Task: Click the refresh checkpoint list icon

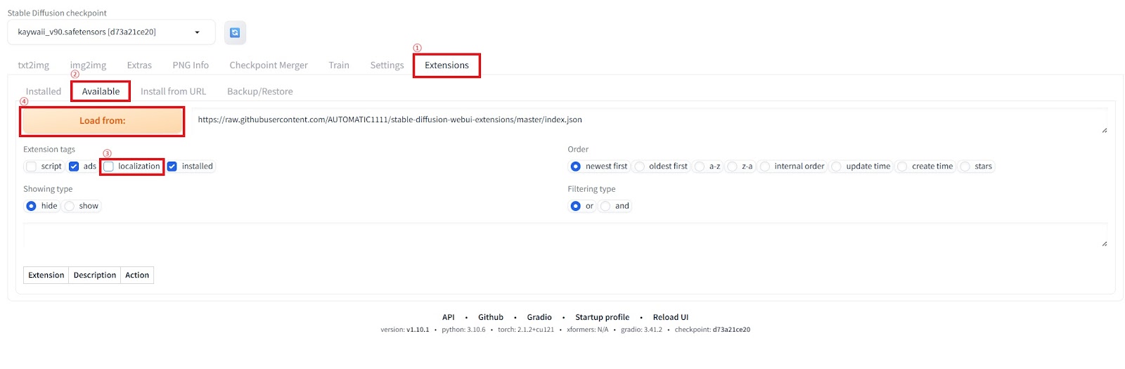Action: [x=235, y=32]
